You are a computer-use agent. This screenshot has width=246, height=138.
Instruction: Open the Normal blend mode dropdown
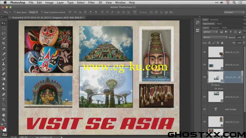point(215,37)
